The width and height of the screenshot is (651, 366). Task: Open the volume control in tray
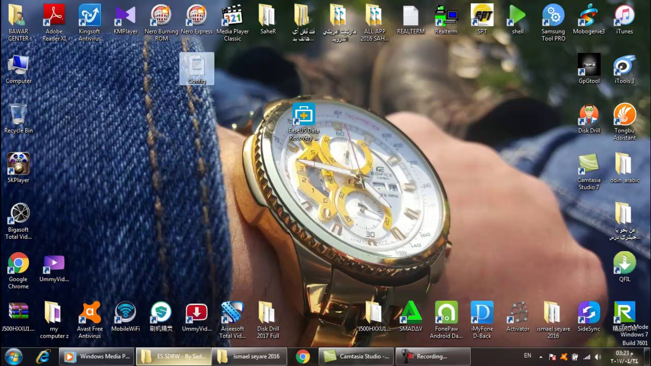point(598,357)
